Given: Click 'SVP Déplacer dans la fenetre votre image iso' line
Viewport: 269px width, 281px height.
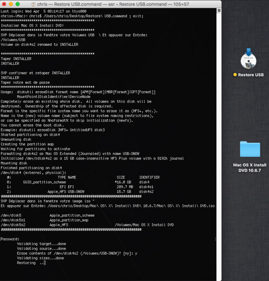Looking at the screenshot, I should tap(47, 201).
